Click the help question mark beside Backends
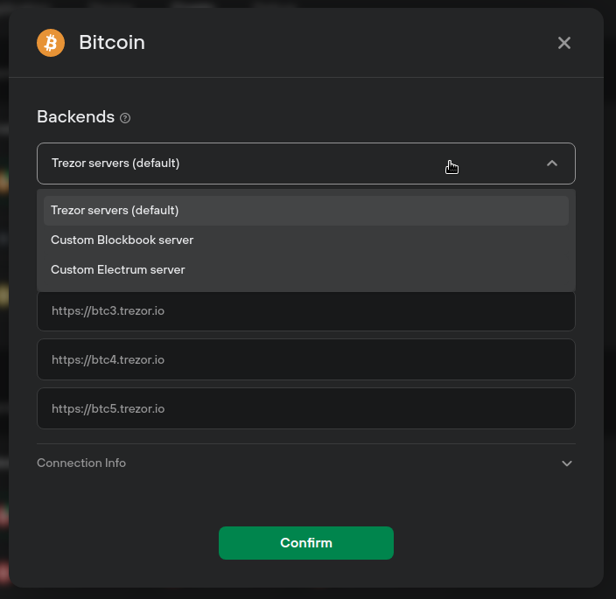The image size is (616, 599). pos(125,118)
